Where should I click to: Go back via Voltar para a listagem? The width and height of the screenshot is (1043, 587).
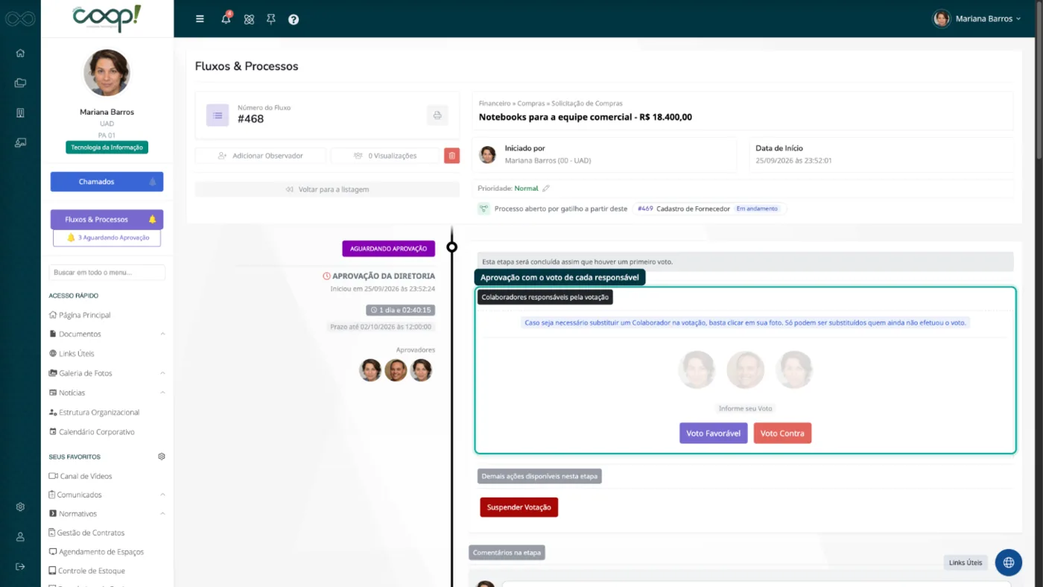pyautogui.click(x=327, y=189)
